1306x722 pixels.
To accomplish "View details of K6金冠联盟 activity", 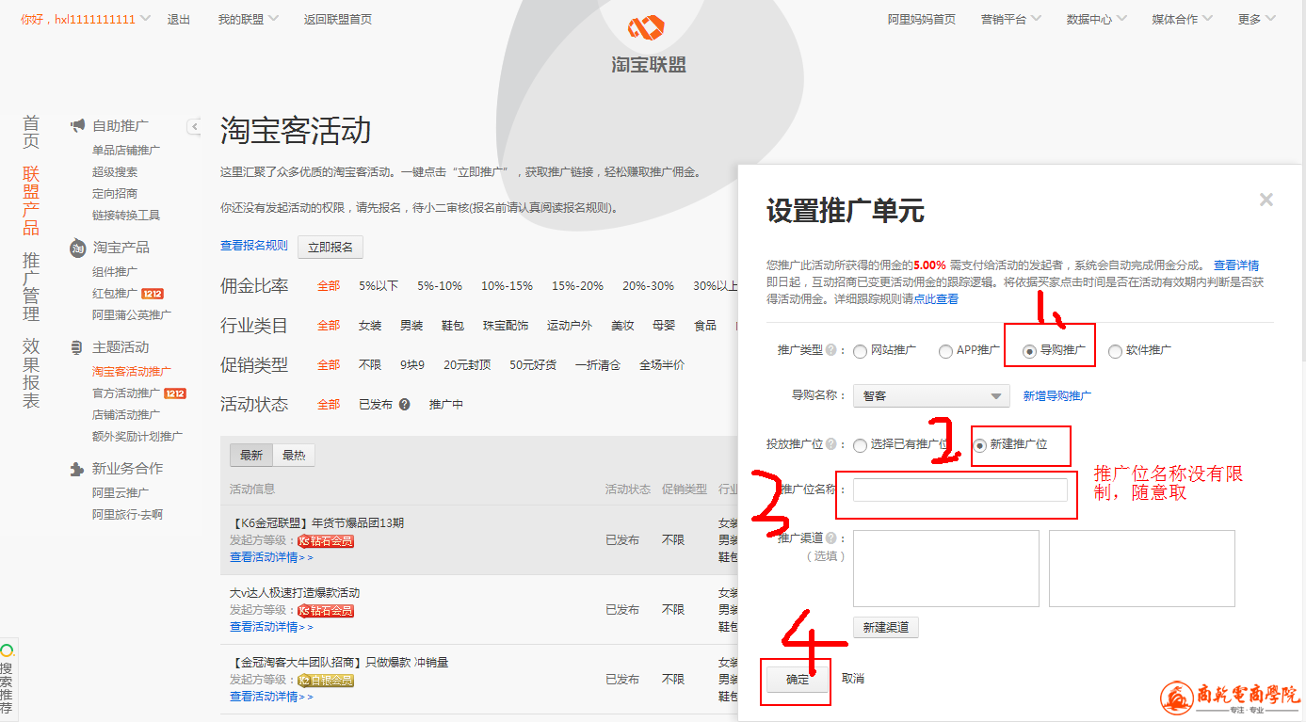I will [x=271, y=557].
